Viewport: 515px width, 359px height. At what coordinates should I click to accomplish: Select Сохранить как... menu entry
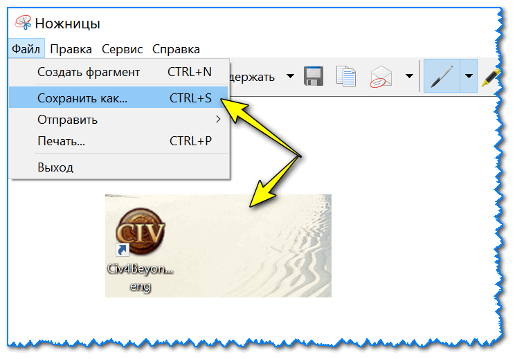tap(118, 98)
